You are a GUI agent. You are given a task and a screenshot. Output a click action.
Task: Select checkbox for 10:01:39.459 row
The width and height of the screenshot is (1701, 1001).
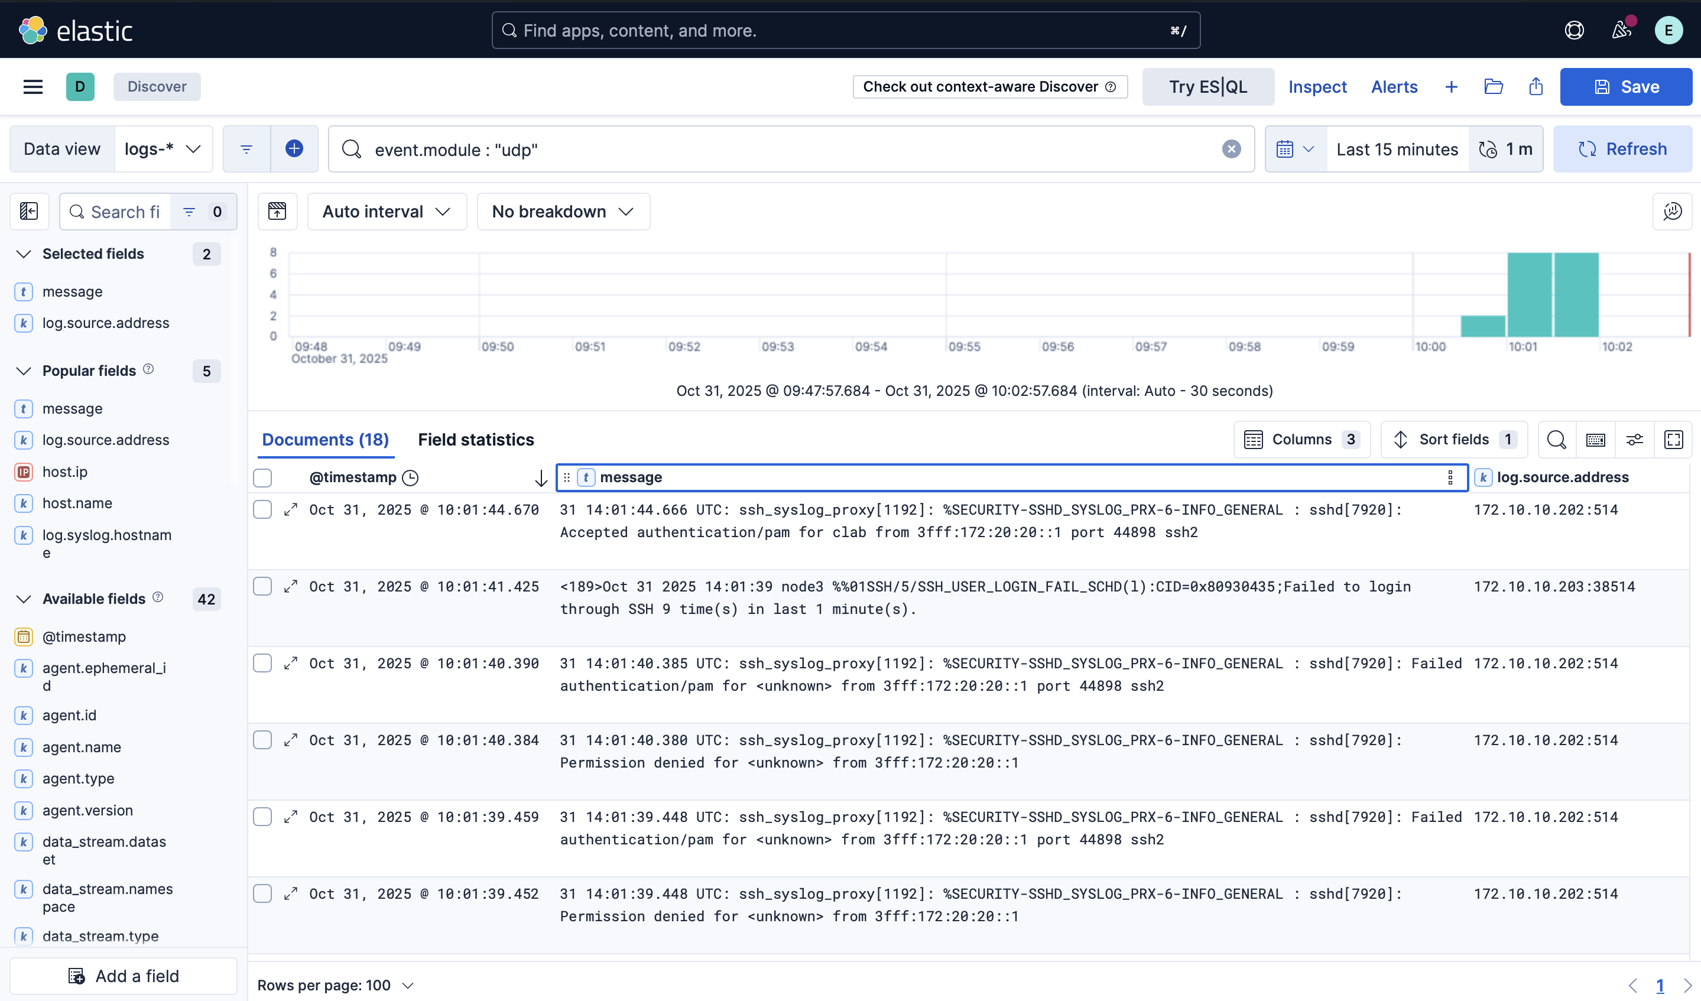[262, 817]
